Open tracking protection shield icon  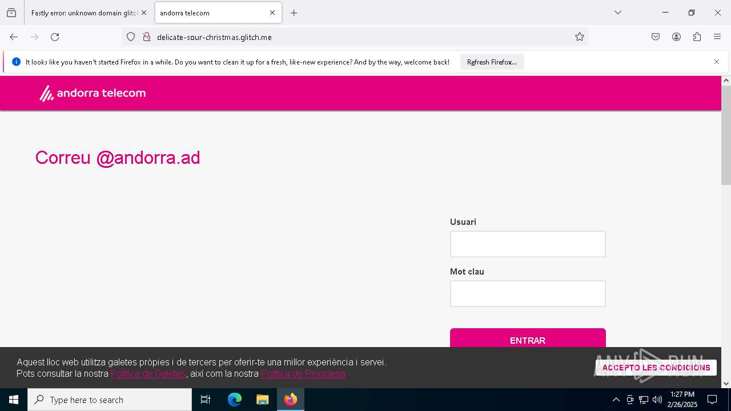pos(131,37)
